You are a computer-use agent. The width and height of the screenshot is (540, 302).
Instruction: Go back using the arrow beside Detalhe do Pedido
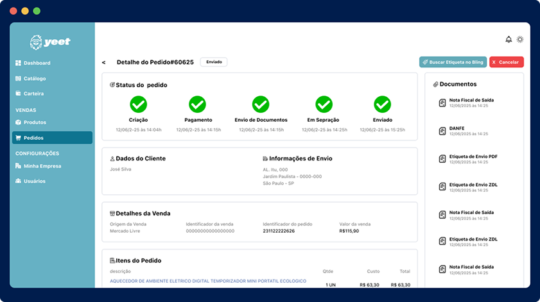(103, 63)
